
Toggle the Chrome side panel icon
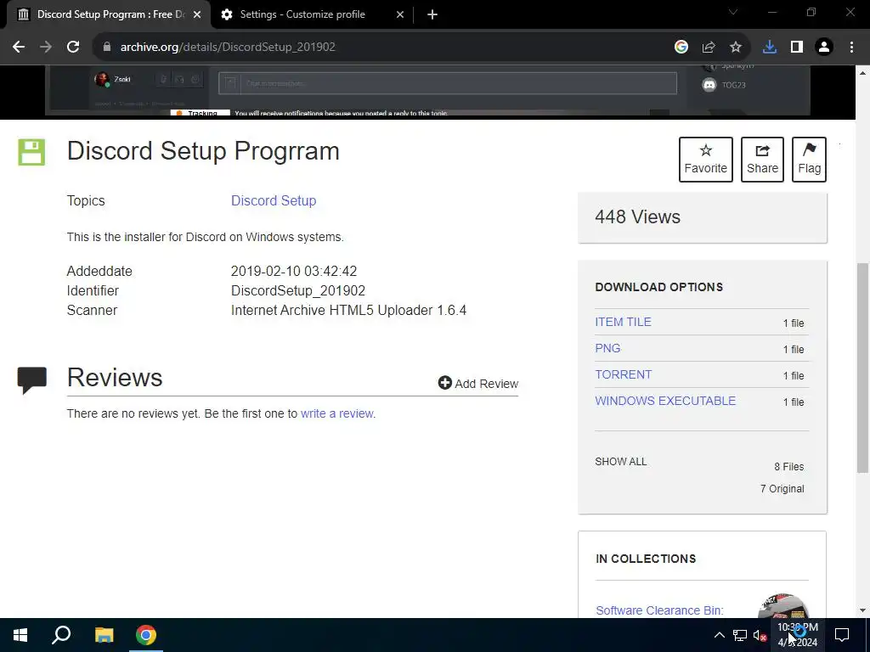click(797, 48)
